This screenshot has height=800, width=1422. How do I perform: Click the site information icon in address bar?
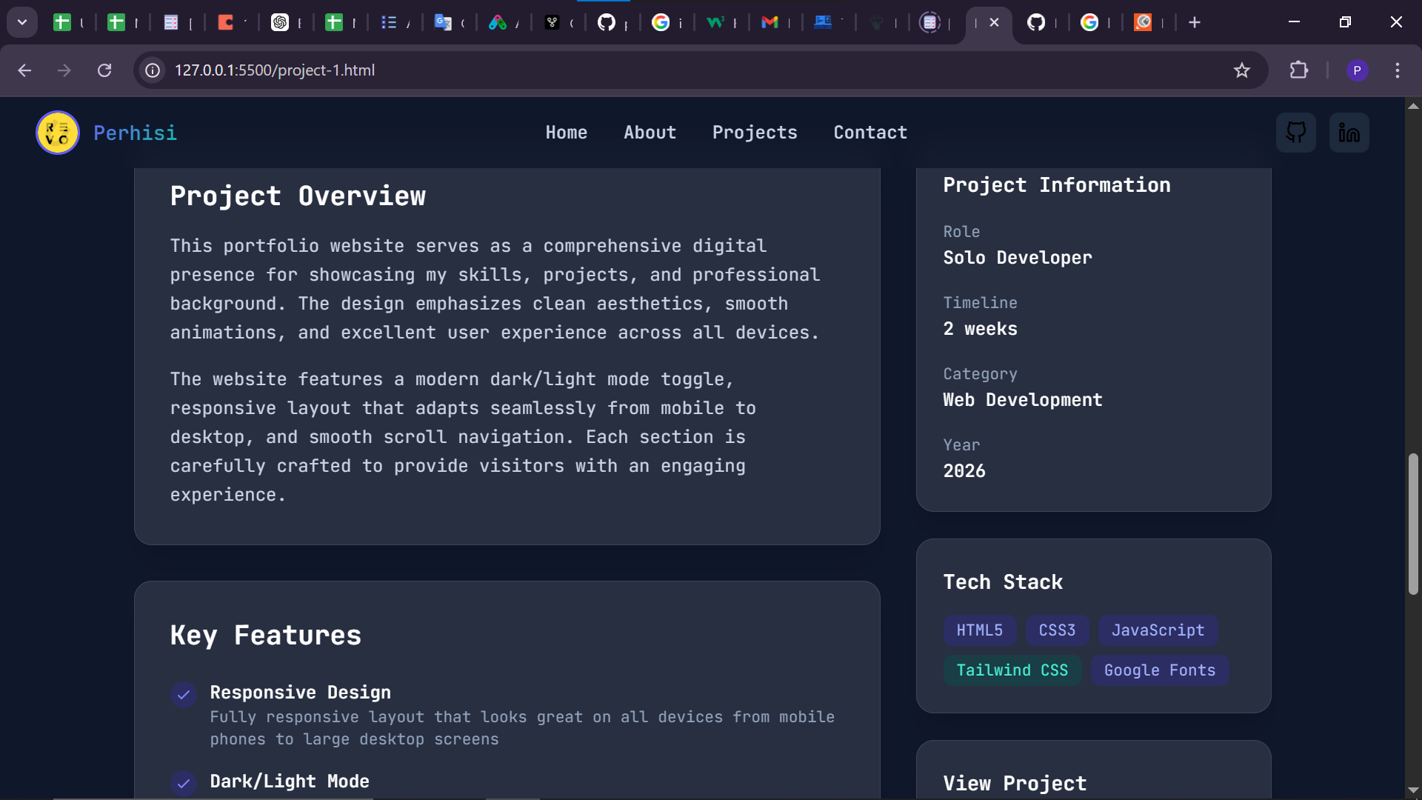(153, 70)
